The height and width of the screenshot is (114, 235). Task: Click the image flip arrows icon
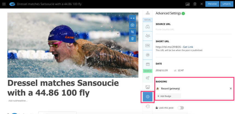point(132,18)
